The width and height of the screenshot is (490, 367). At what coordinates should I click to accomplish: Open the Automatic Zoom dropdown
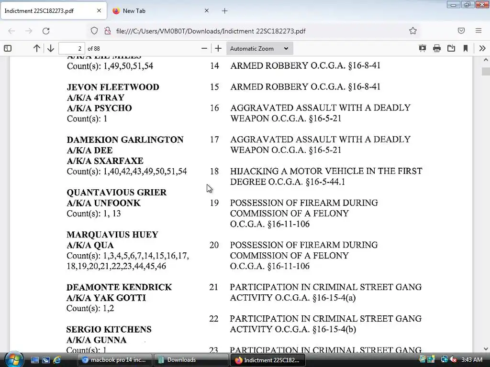click(x=259, y=48)
